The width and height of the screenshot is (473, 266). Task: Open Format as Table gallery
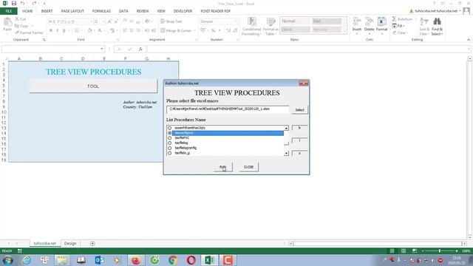[270, 27]
